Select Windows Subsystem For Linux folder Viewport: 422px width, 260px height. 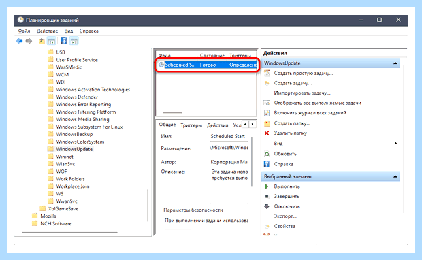pos(89,127)
